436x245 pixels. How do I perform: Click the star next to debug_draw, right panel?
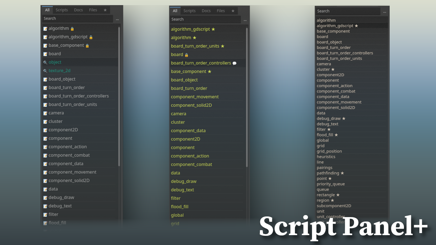coord(344,118)
